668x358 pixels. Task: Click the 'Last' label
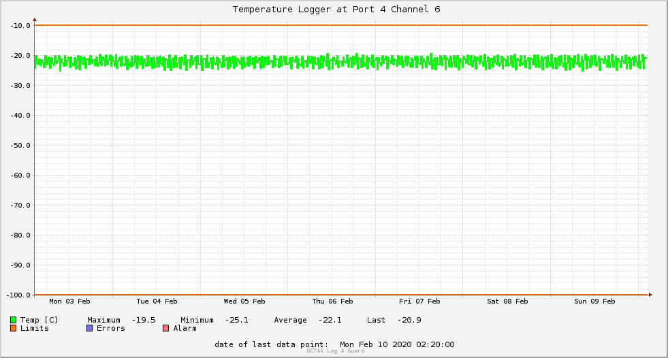[x=376, y=320]
